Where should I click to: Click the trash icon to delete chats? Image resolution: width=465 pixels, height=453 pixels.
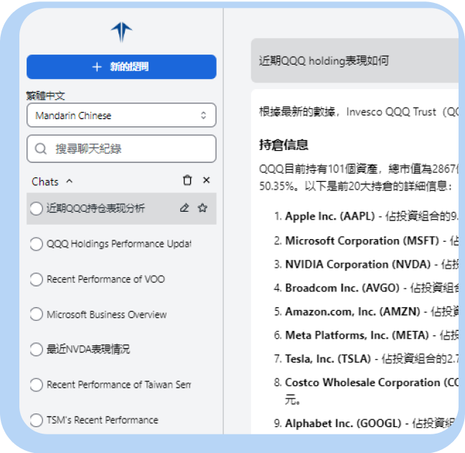[187, 180]
